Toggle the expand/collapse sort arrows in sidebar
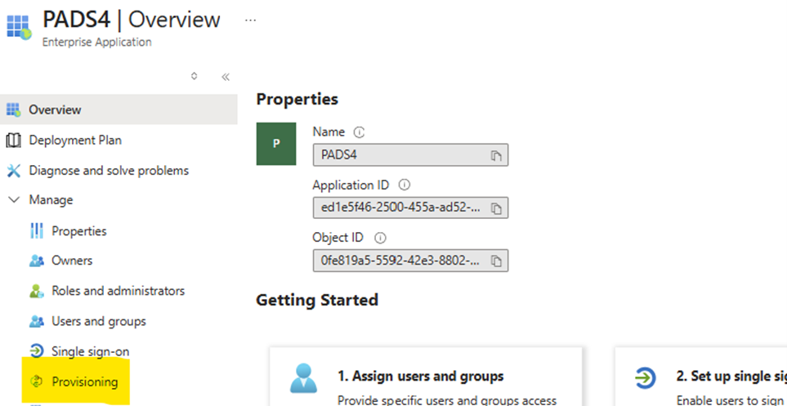787x406 pixels. click(x=195, y=76)
